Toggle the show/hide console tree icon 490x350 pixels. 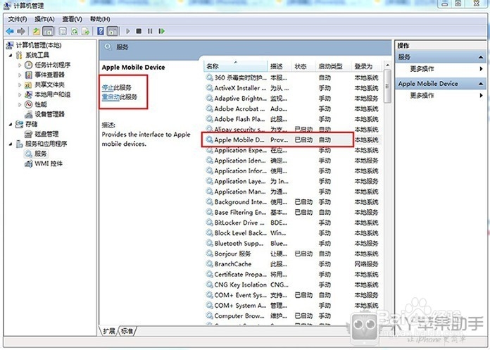coord(48,31)
